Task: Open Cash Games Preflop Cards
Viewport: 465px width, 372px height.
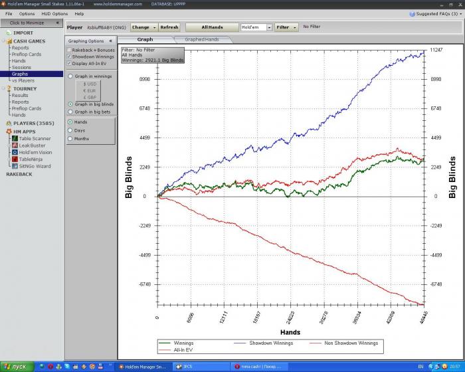Action: click(27, 54)
